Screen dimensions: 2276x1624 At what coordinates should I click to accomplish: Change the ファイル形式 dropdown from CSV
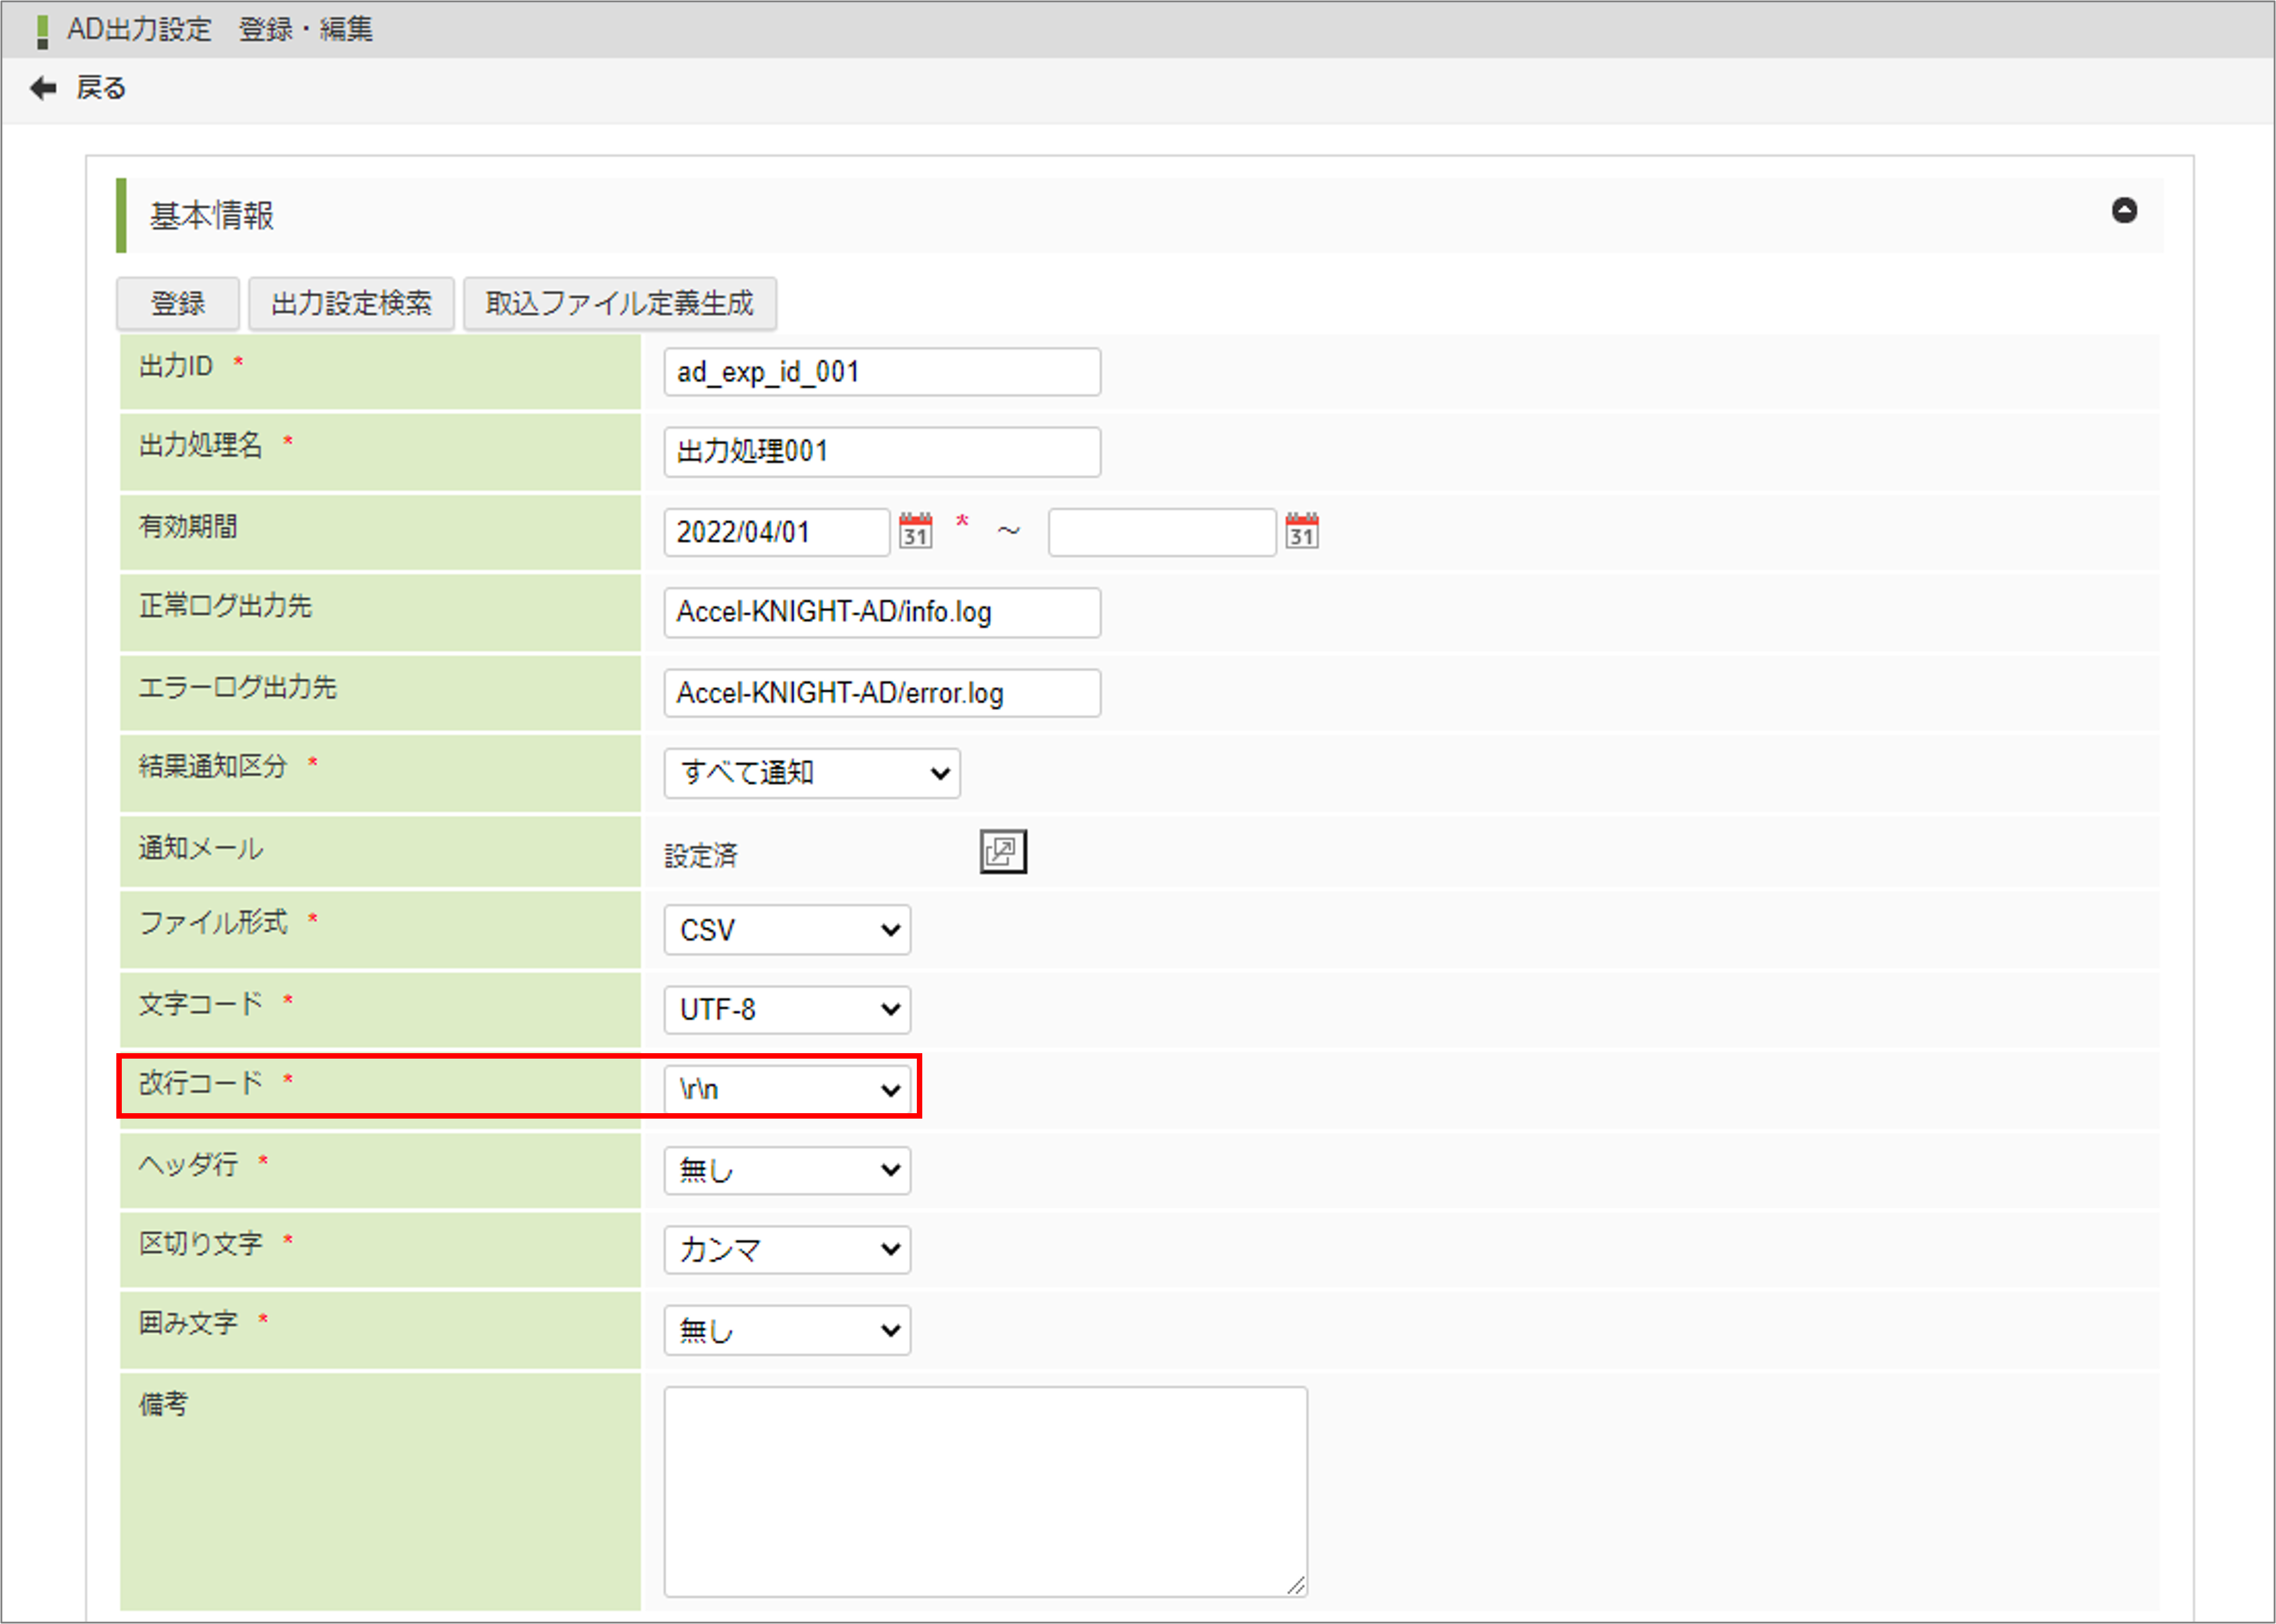click(787, 930)
